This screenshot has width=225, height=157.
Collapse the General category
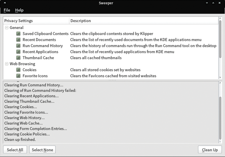pos(7,27)
